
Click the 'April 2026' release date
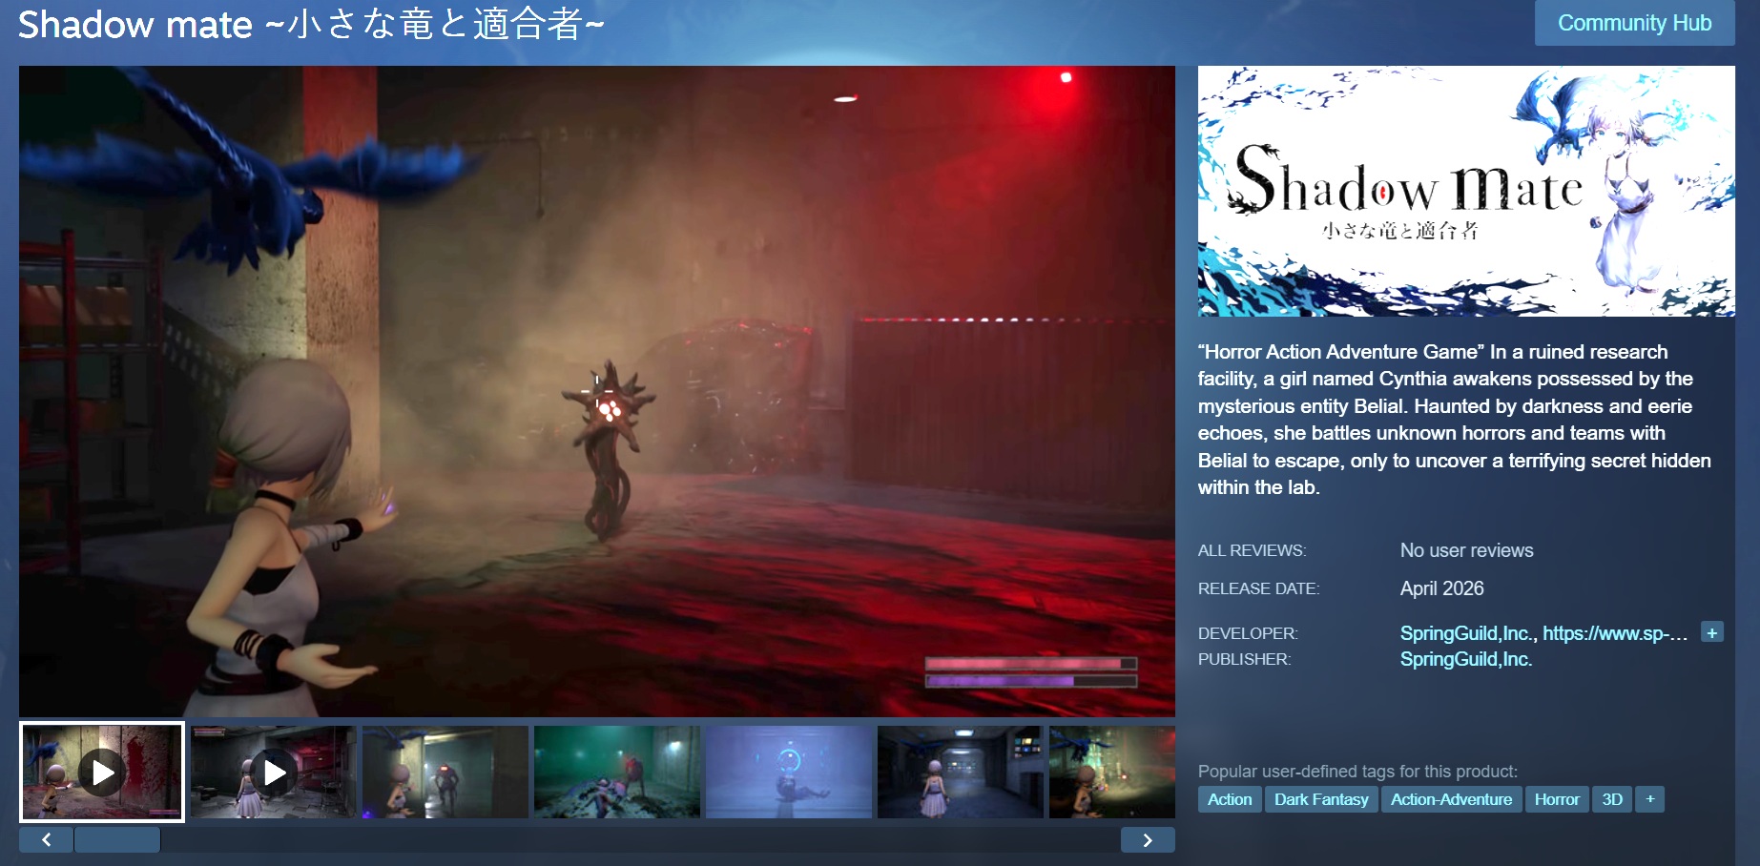[x=1441, y=588]
